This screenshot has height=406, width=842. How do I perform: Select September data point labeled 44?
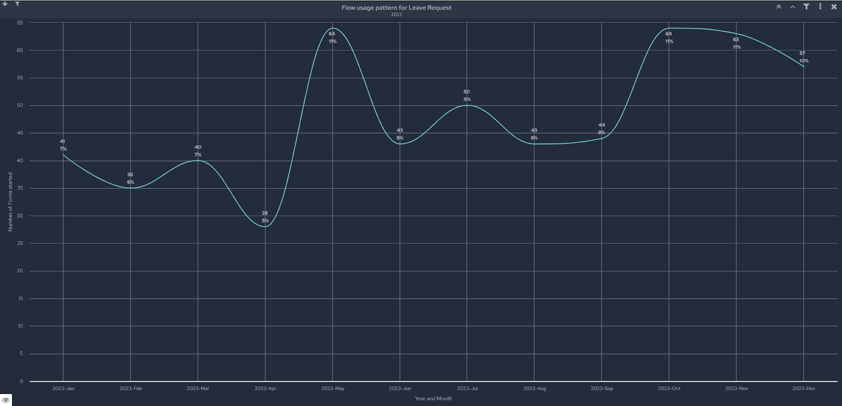pyautogui.click(x=602, y=138)
